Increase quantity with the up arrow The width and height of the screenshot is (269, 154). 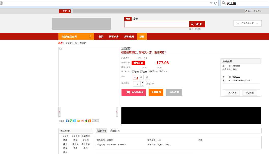pos(142,82)
